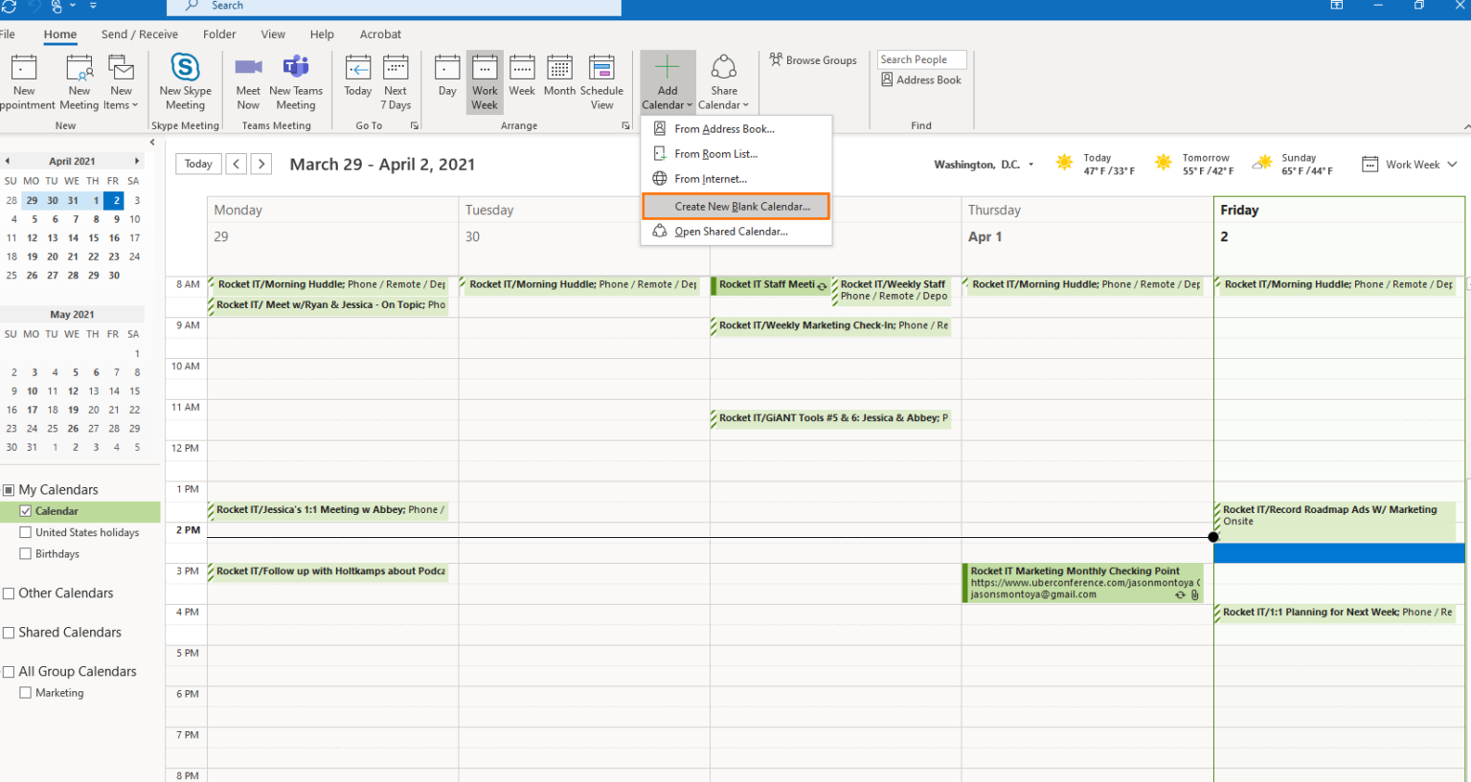Switch to the View ribbon tab
The image size is (1471, 782).
click(x=273, y=34)
